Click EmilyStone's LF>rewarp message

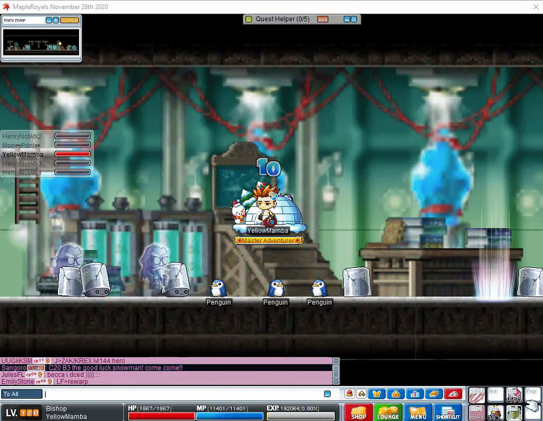(x=166, y=382)
